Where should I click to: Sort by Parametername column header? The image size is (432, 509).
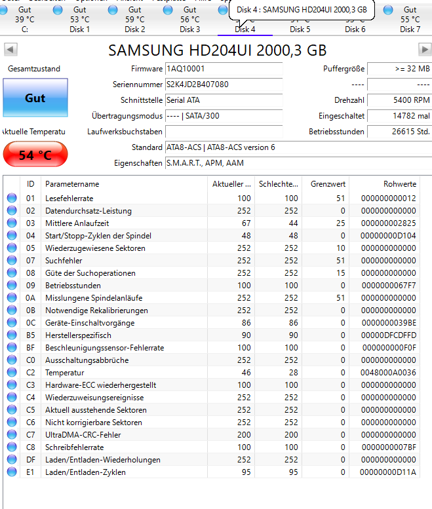tap(124, 184)
